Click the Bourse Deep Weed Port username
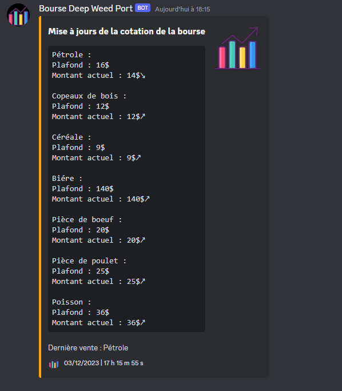Image resolution: width=342 pixels, height=391 pixels. point(86,9)
